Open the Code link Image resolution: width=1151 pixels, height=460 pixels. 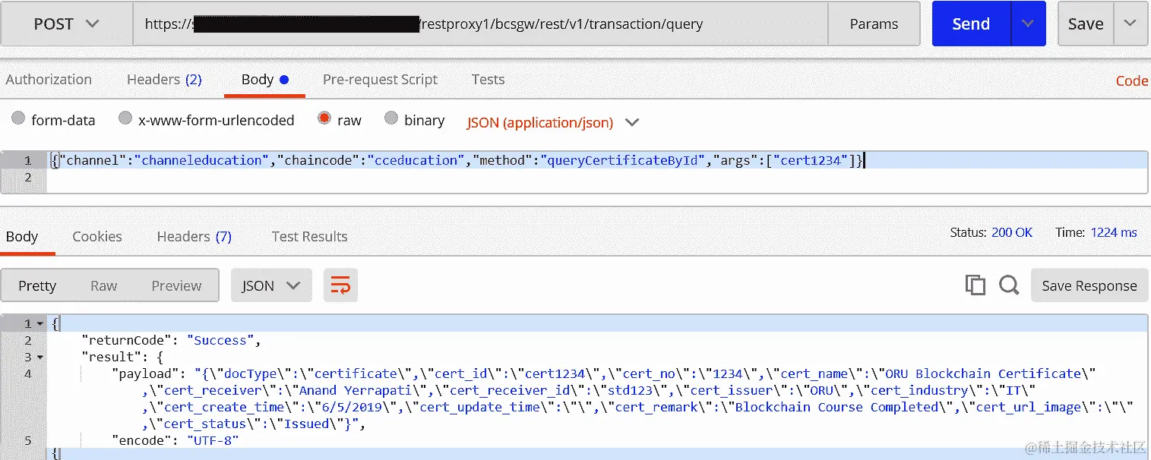pyautogui.click(x=1132, y=80)
